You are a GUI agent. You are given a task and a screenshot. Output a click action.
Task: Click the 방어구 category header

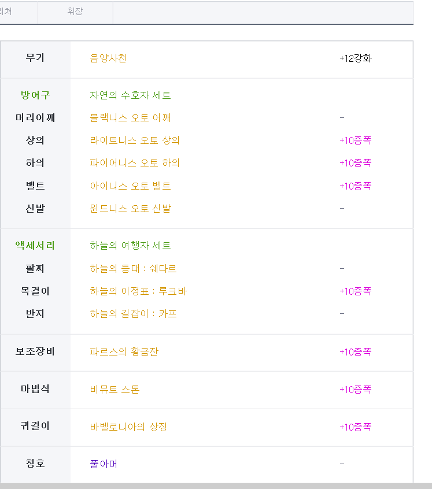pyautogui.click(x=35, y=95)
